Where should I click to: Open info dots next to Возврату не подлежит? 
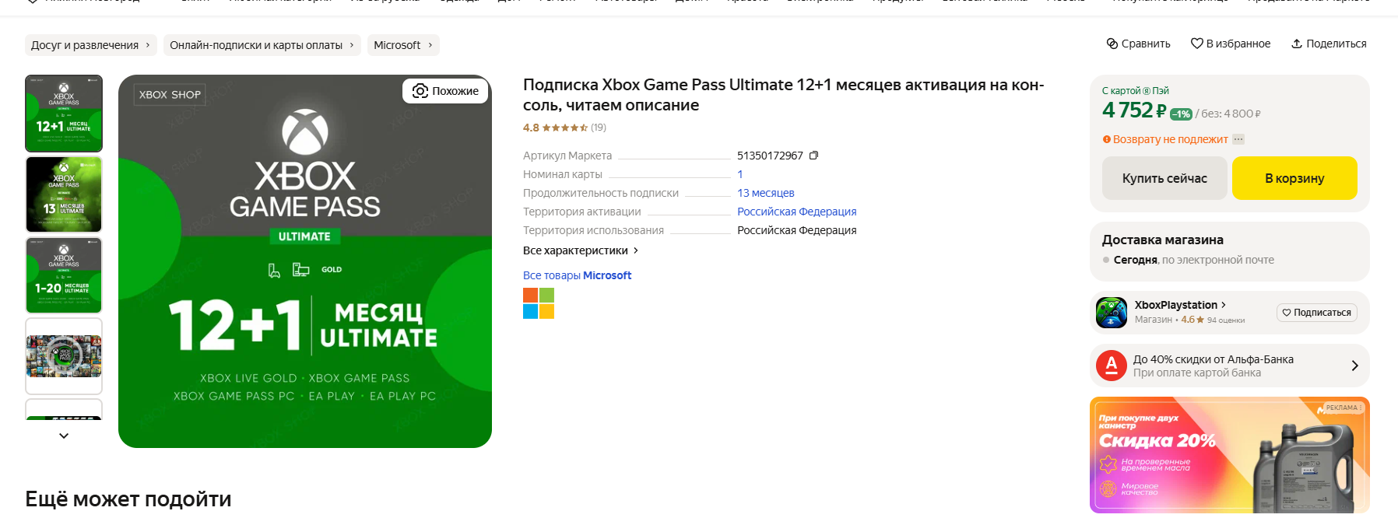tap(1238, 139)
